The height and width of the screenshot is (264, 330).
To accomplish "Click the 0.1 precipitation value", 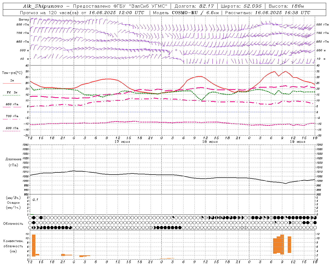I will point(35,200).
